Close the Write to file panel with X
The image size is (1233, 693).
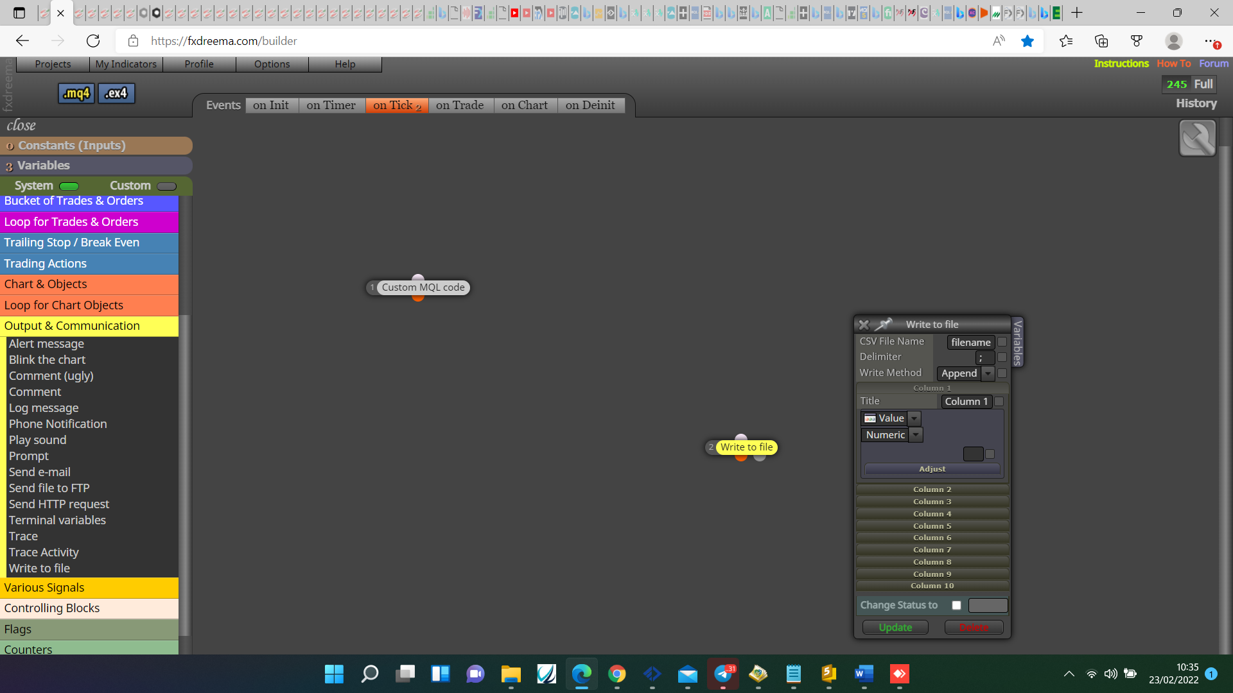[x=864, y=325]
